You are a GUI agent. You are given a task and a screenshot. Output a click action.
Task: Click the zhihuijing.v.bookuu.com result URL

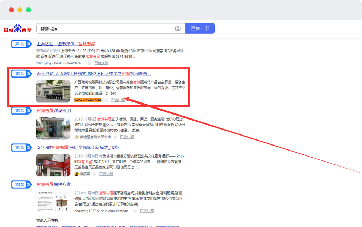pos(61,63)
